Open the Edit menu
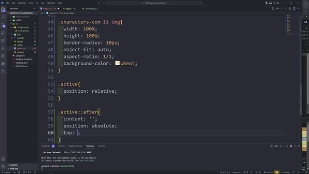This screenshot has width=309, height=174. pyautogui.click(x=14, y=3)
